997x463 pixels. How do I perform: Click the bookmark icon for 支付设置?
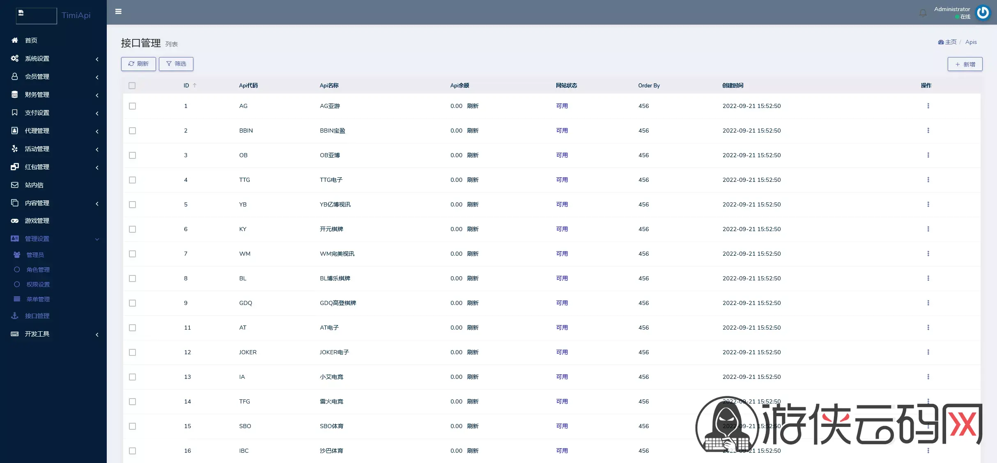(x=15, y=112)
